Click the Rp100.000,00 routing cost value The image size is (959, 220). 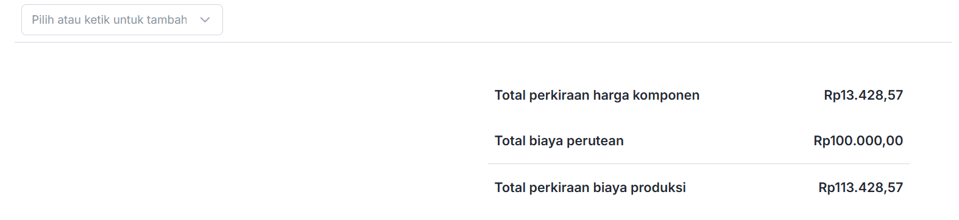pos(858,141)
